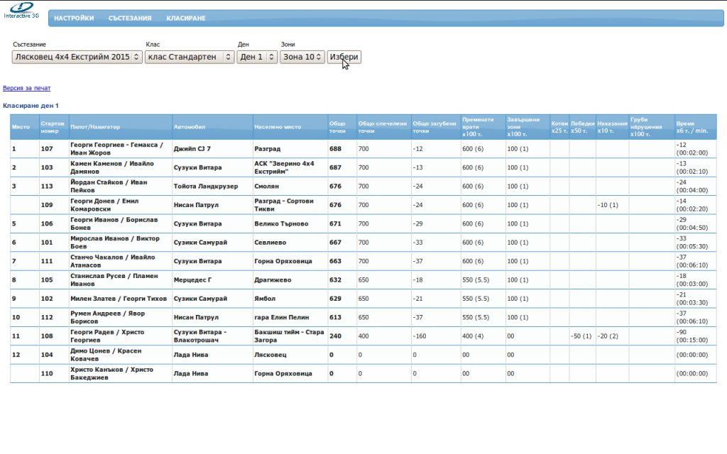Open the Зони dropdown showing Зона 10
This screenshot has height=454, width=727.
[302, 57]
